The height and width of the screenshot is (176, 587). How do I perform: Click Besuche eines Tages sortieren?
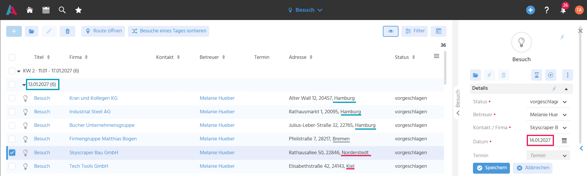pyautogui.click(x=168, y=31)
